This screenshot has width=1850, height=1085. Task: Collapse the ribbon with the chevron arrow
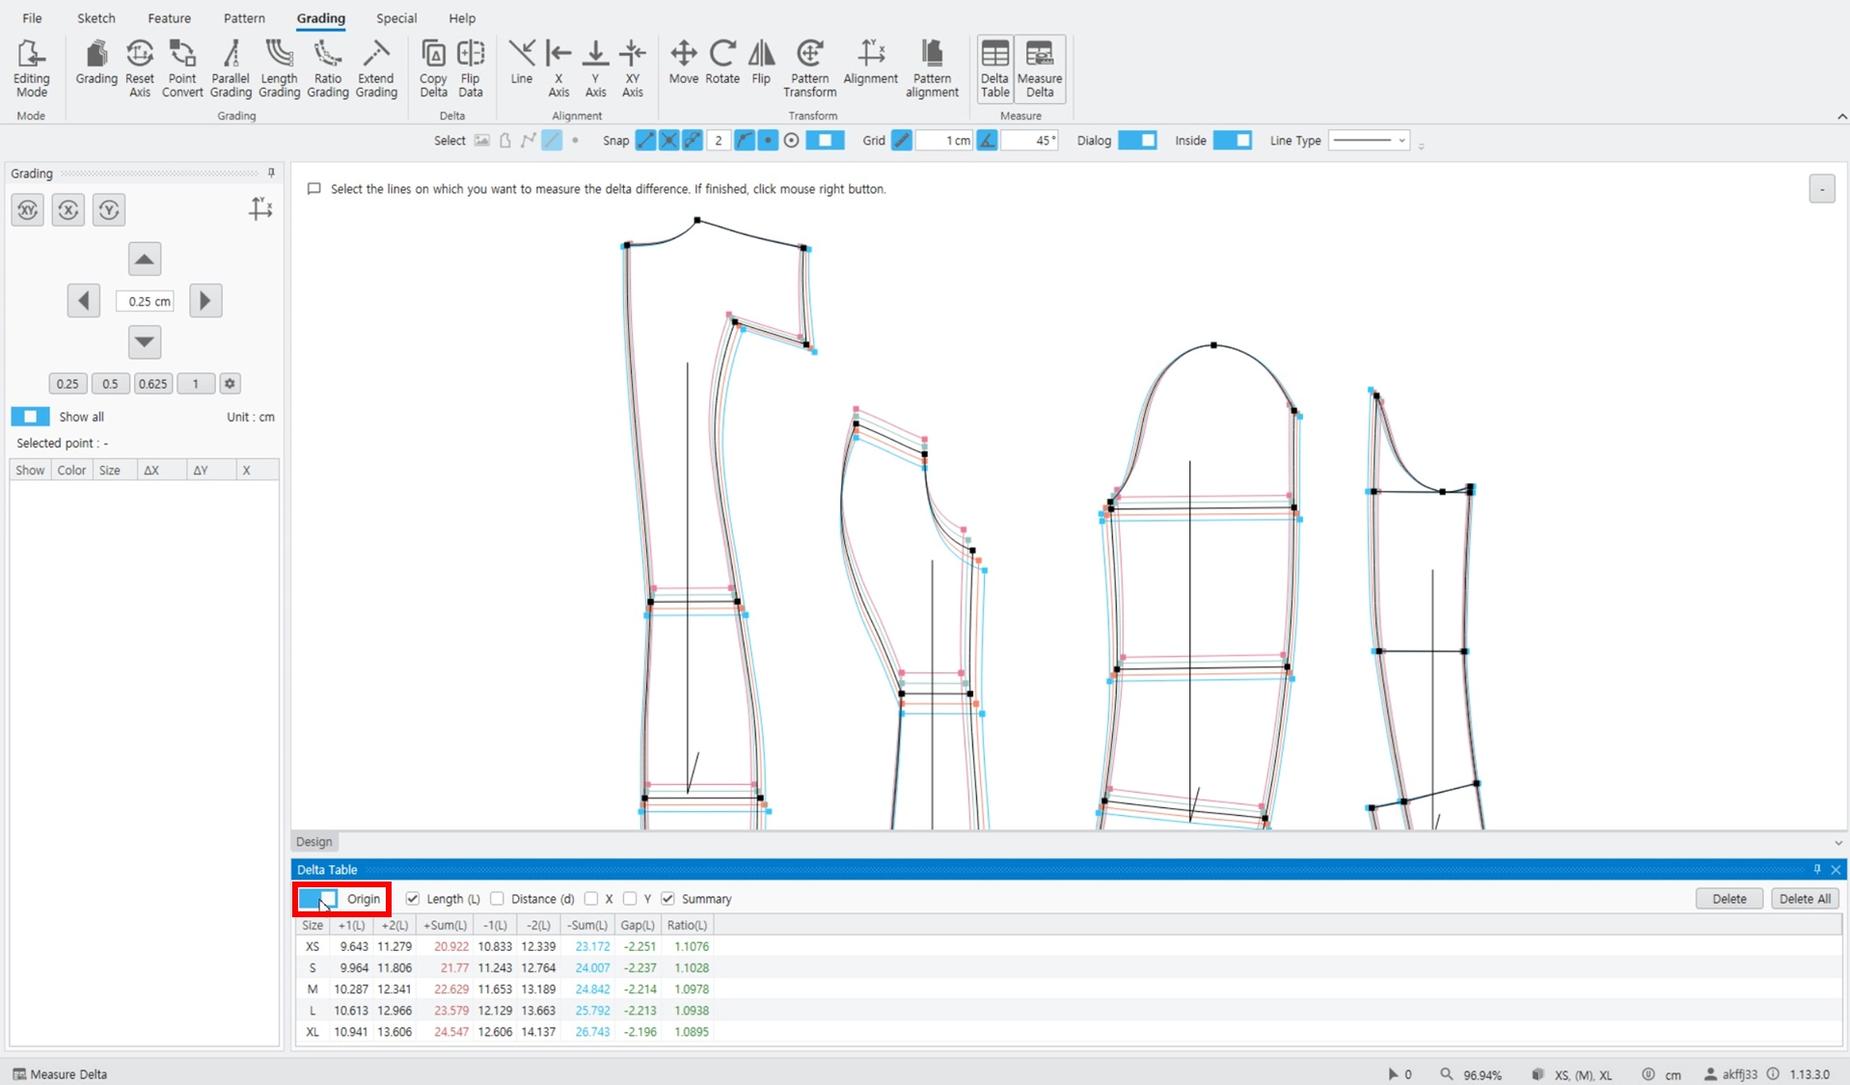[1841, 117]
